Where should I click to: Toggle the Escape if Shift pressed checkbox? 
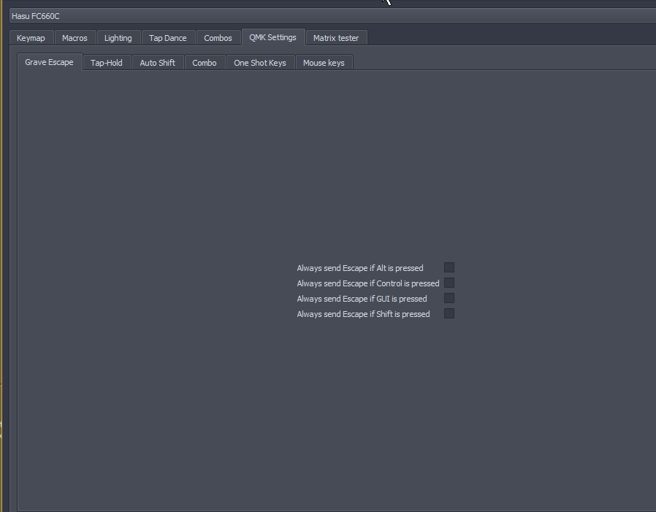coord(449,313)
